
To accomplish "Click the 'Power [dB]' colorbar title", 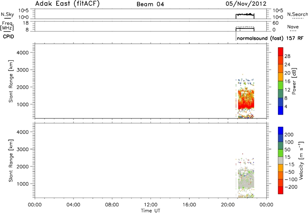I will click(294, 81).
